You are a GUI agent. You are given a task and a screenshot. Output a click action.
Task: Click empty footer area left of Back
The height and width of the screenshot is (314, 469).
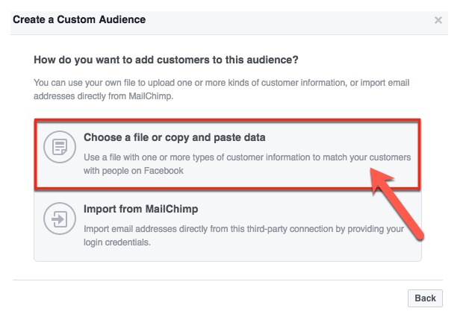(x=209, y=298)
